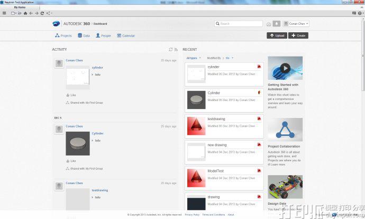The width and height of the screenshot is (365, 219).
Task: Click the home icon in toolbar
Action: (x=25, y=13)
